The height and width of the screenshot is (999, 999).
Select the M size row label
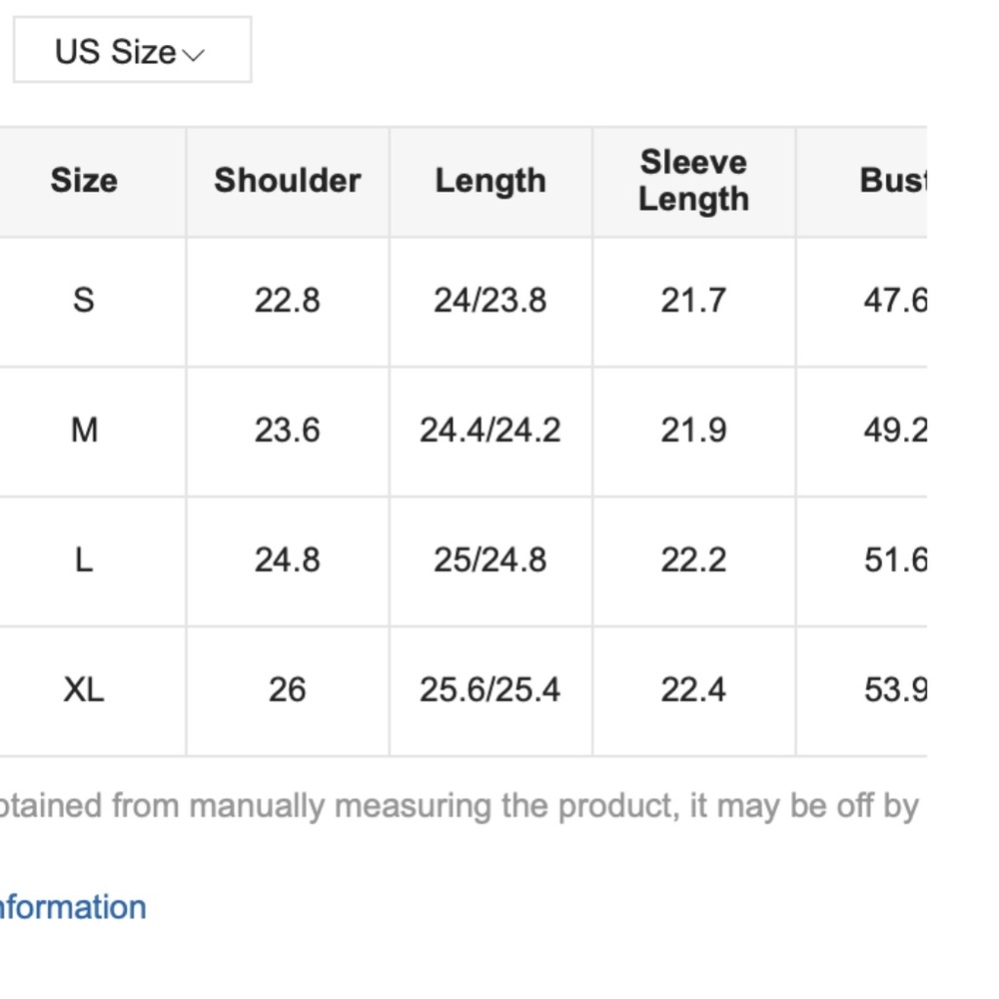tap(84, 430)
